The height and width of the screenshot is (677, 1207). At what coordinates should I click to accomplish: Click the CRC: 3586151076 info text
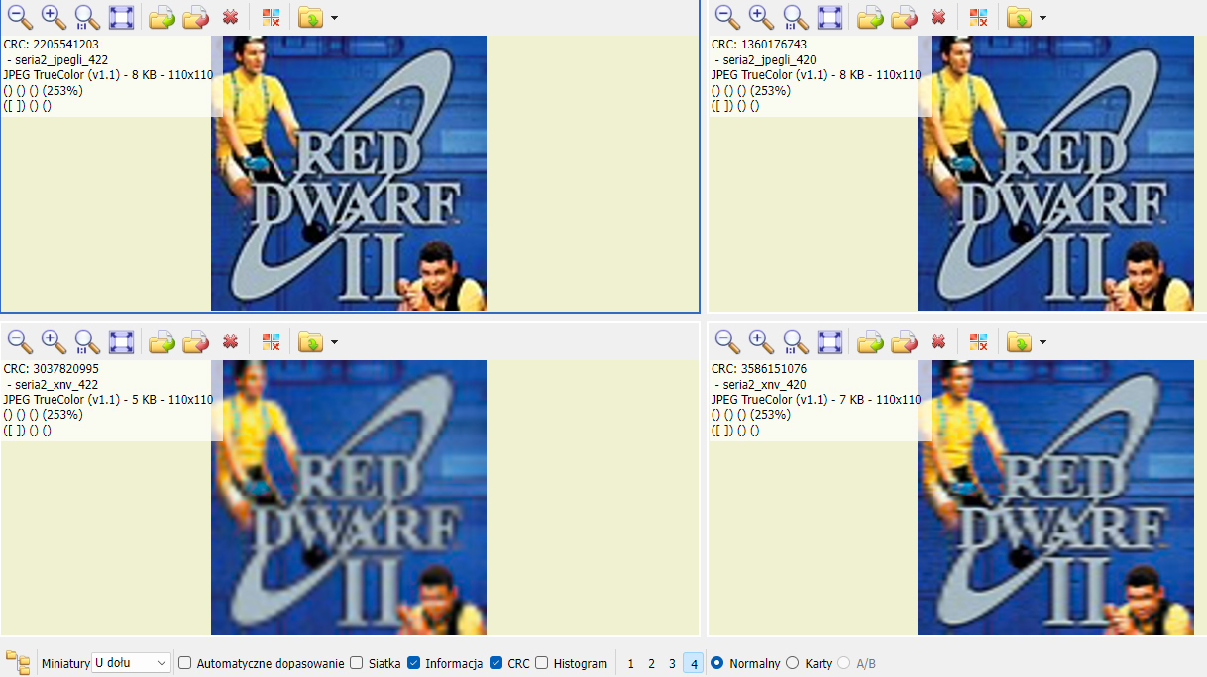(758, 369)
